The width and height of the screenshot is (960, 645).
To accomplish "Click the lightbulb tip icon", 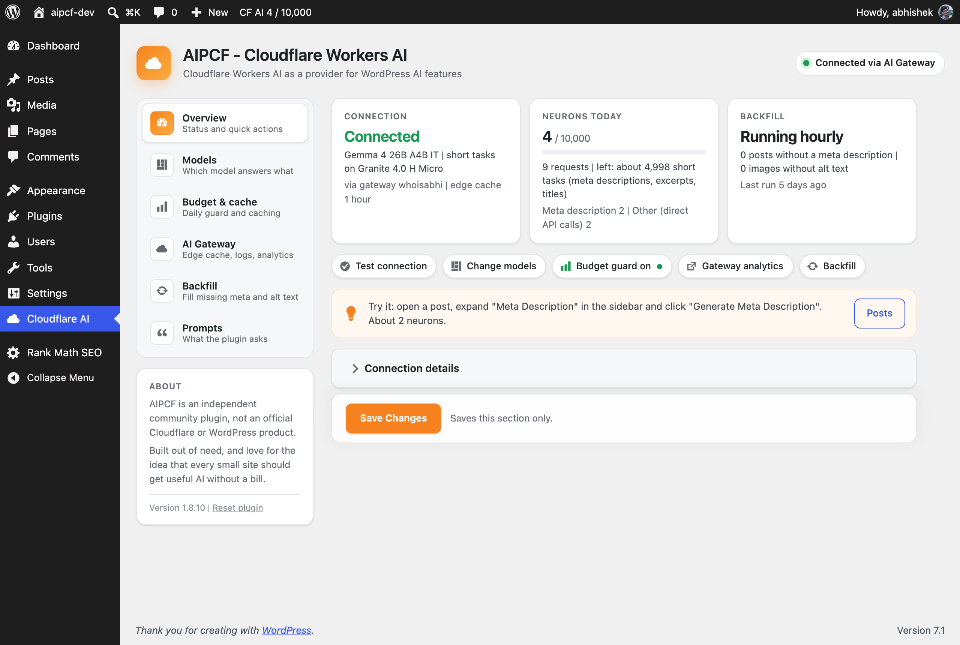I will tap(351, 313).
